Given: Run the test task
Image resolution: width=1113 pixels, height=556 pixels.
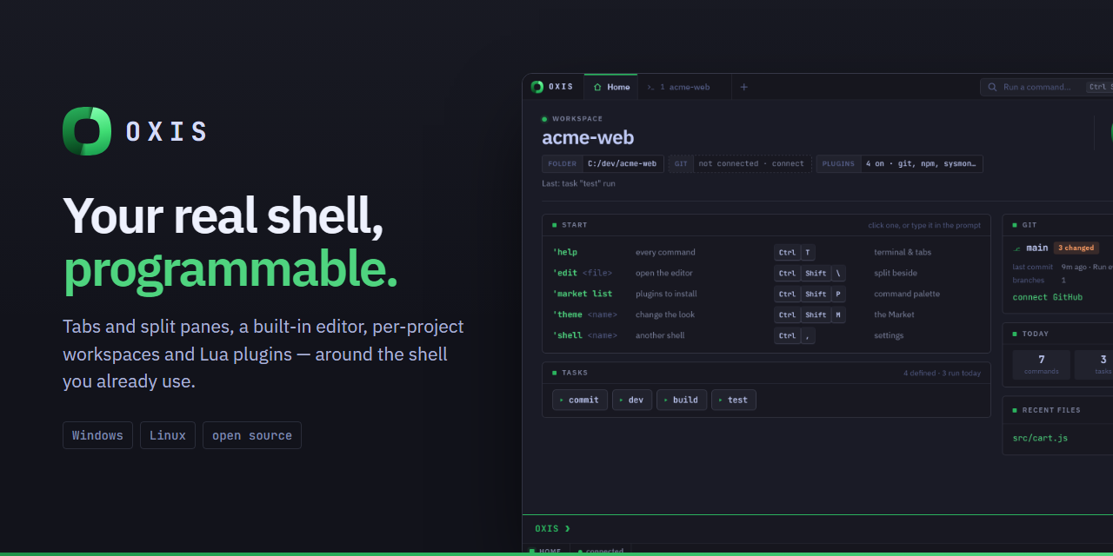Looking at the screenshot, I should [734, 400].
